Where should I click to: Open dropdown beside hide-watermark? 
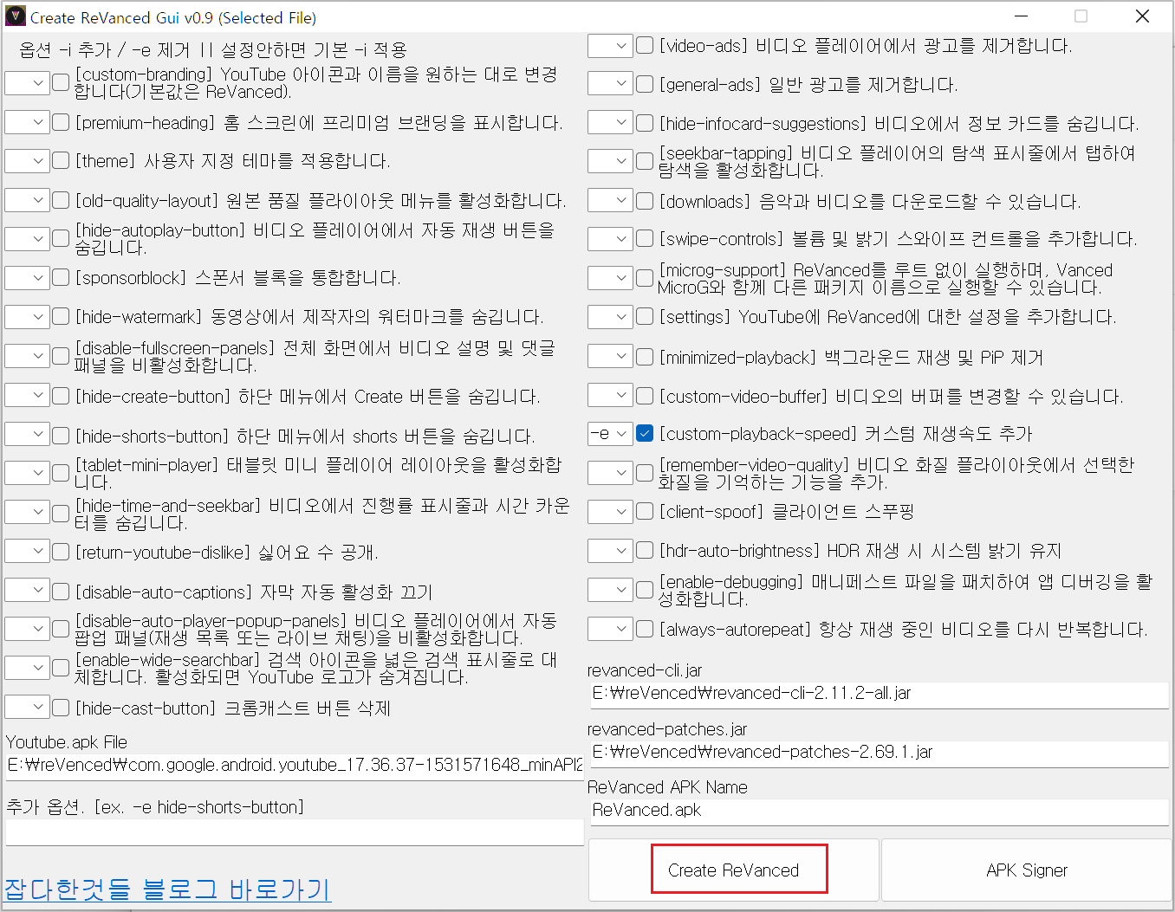(x=27, y=317)
